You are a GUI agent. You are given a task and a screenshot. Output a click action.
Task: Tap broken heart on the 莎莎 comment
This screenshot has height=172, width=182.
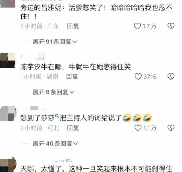(171, 128)
